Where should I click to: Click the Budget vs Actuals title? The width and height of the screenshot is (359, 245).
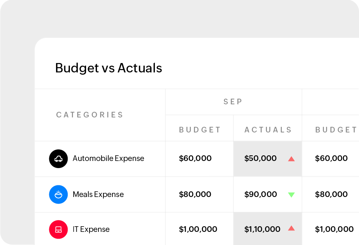pyautogui.click(x=109, y=68)
